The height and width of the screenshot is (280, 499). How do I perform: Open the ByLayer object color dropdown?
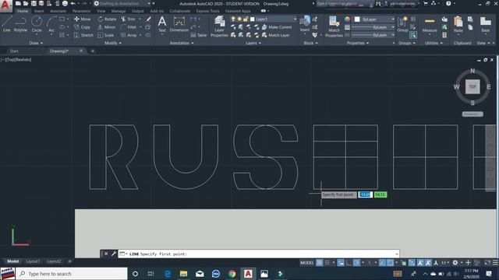coord(374,19)
